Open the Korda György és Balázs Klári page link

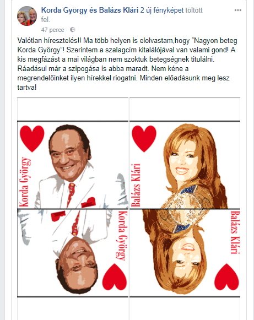pos(90,10)
